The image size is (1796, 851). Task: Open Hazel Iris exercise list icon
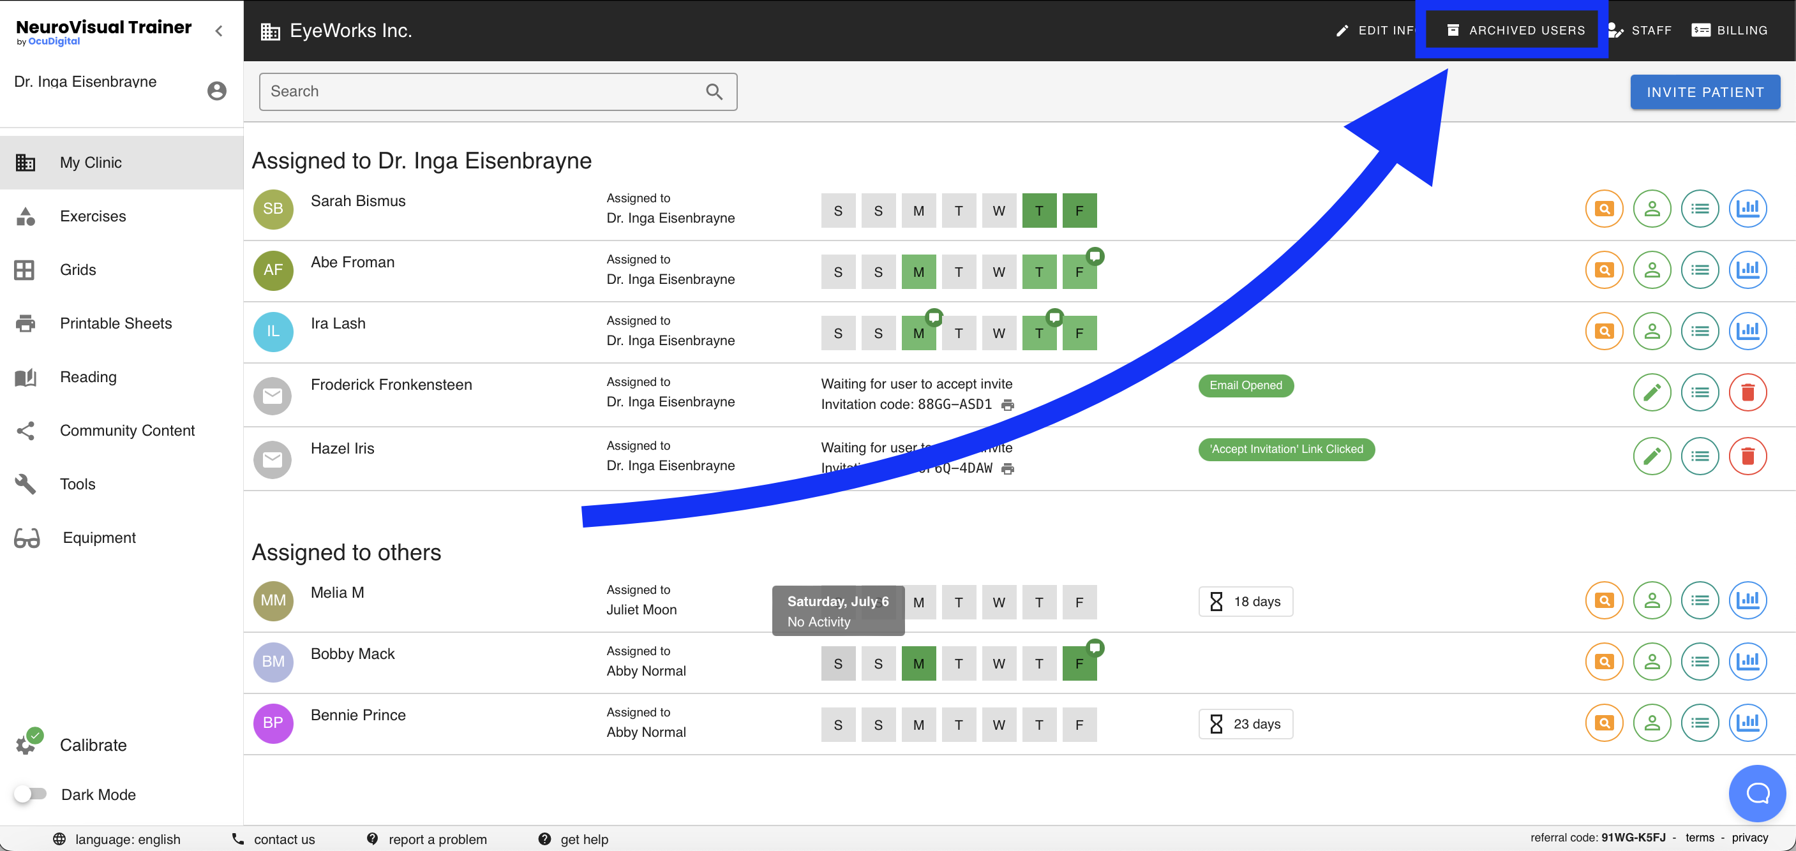point(1700,457)
